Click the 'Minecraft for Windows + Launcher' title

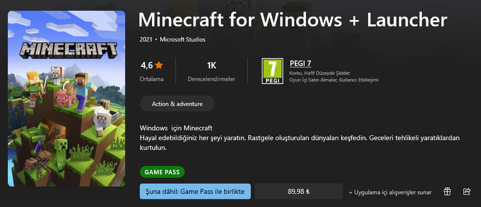(293, 20)
